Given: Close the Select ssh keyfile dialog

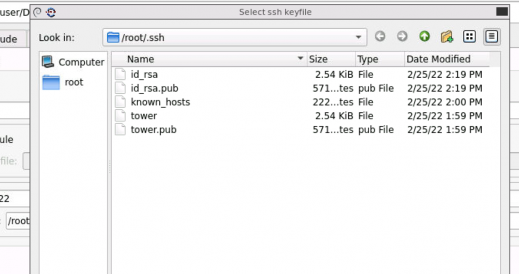Looking at the screenshot, I should (502, 12).
